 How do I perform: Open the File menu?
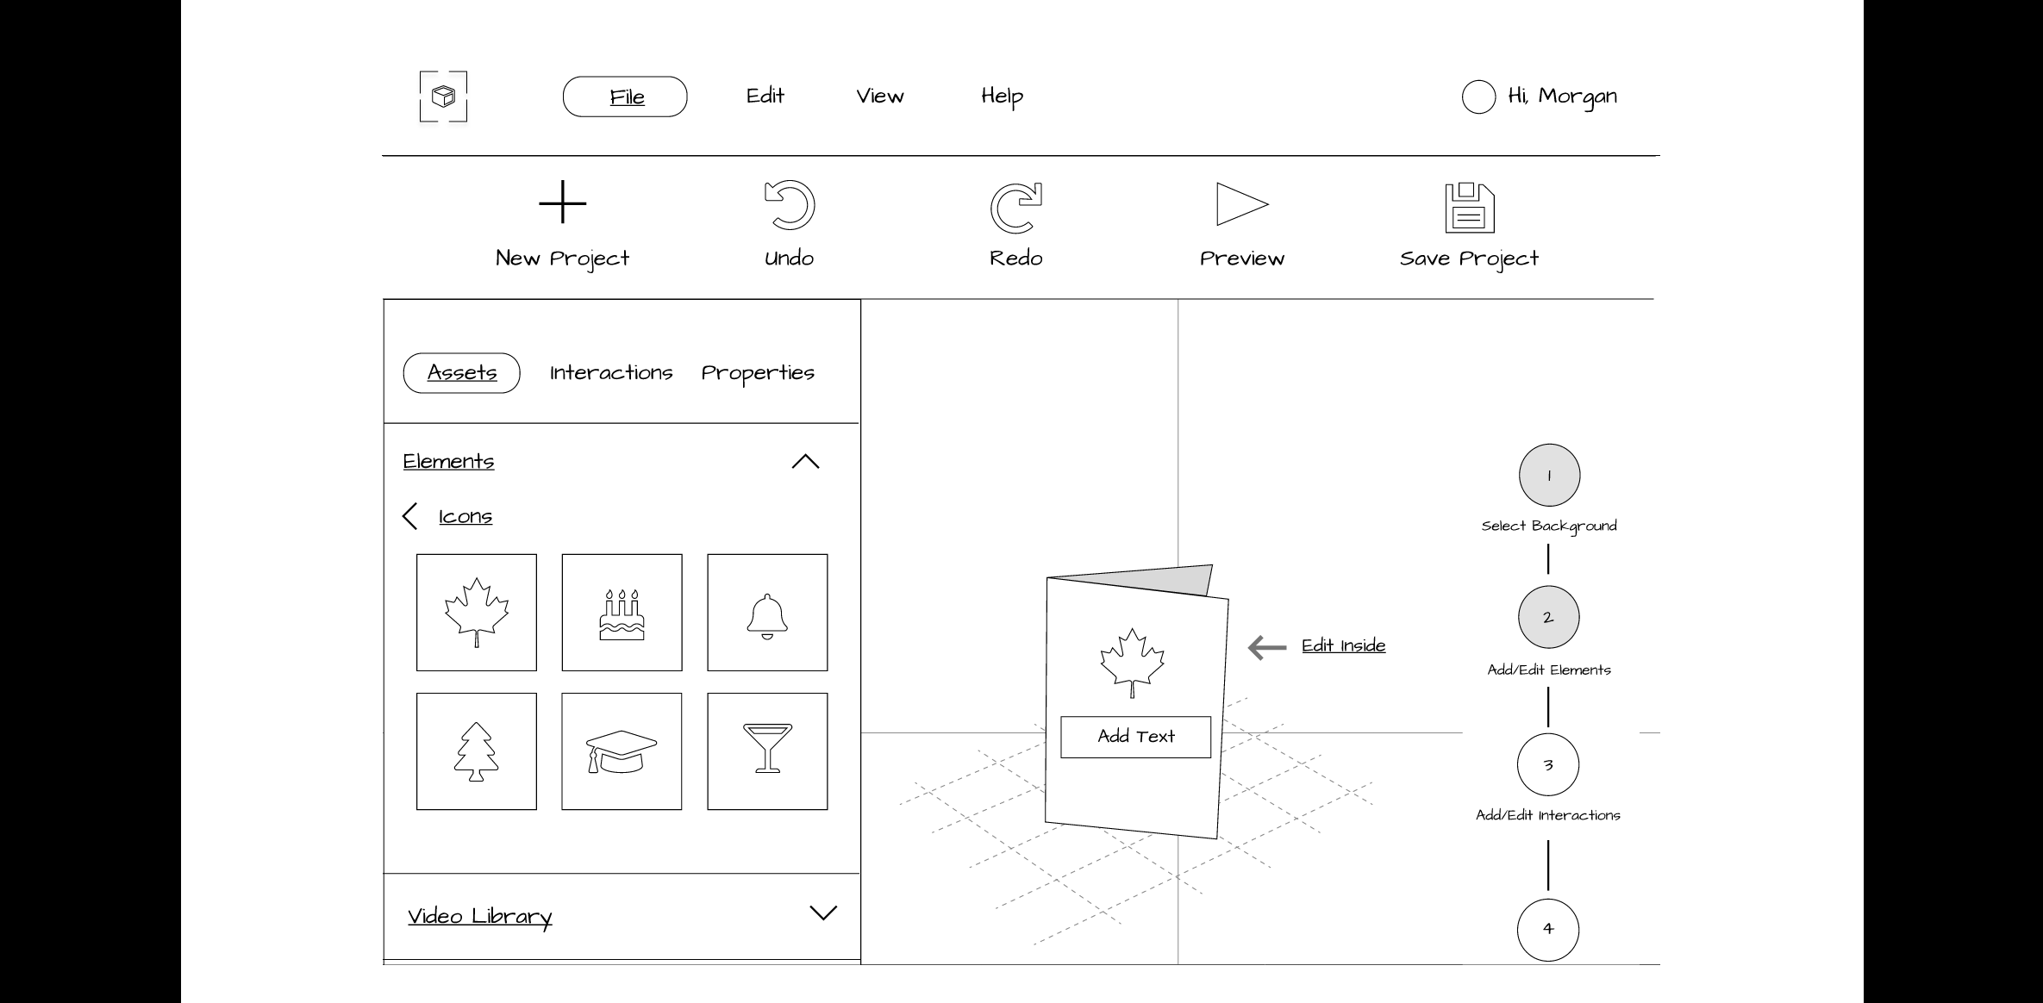[627, 95]
